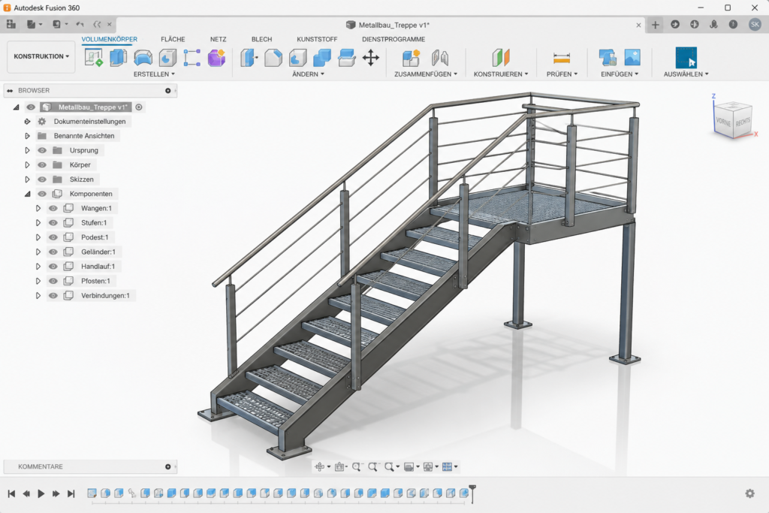
Task: Expand the Wangen:1 component node
Action: [38, 209]
